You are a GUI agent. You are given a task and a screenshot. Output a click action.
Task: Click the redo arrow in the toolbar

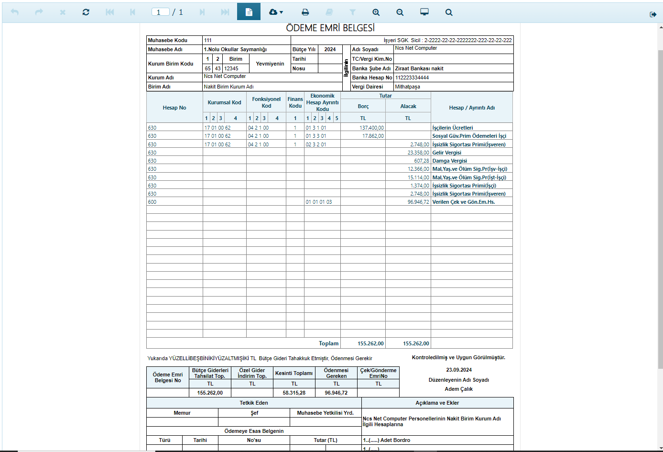click(39, 12)
